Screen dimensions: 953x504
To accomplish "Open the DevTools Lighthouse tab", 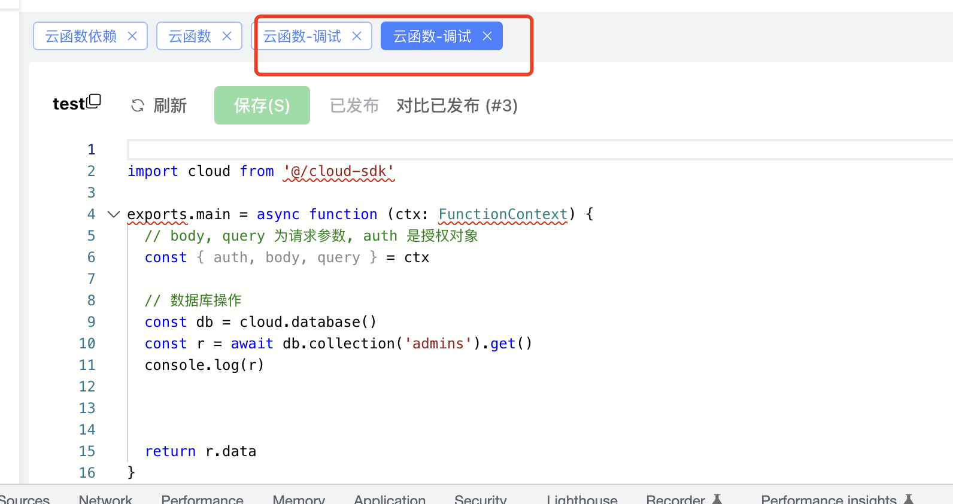I will 582,499.
